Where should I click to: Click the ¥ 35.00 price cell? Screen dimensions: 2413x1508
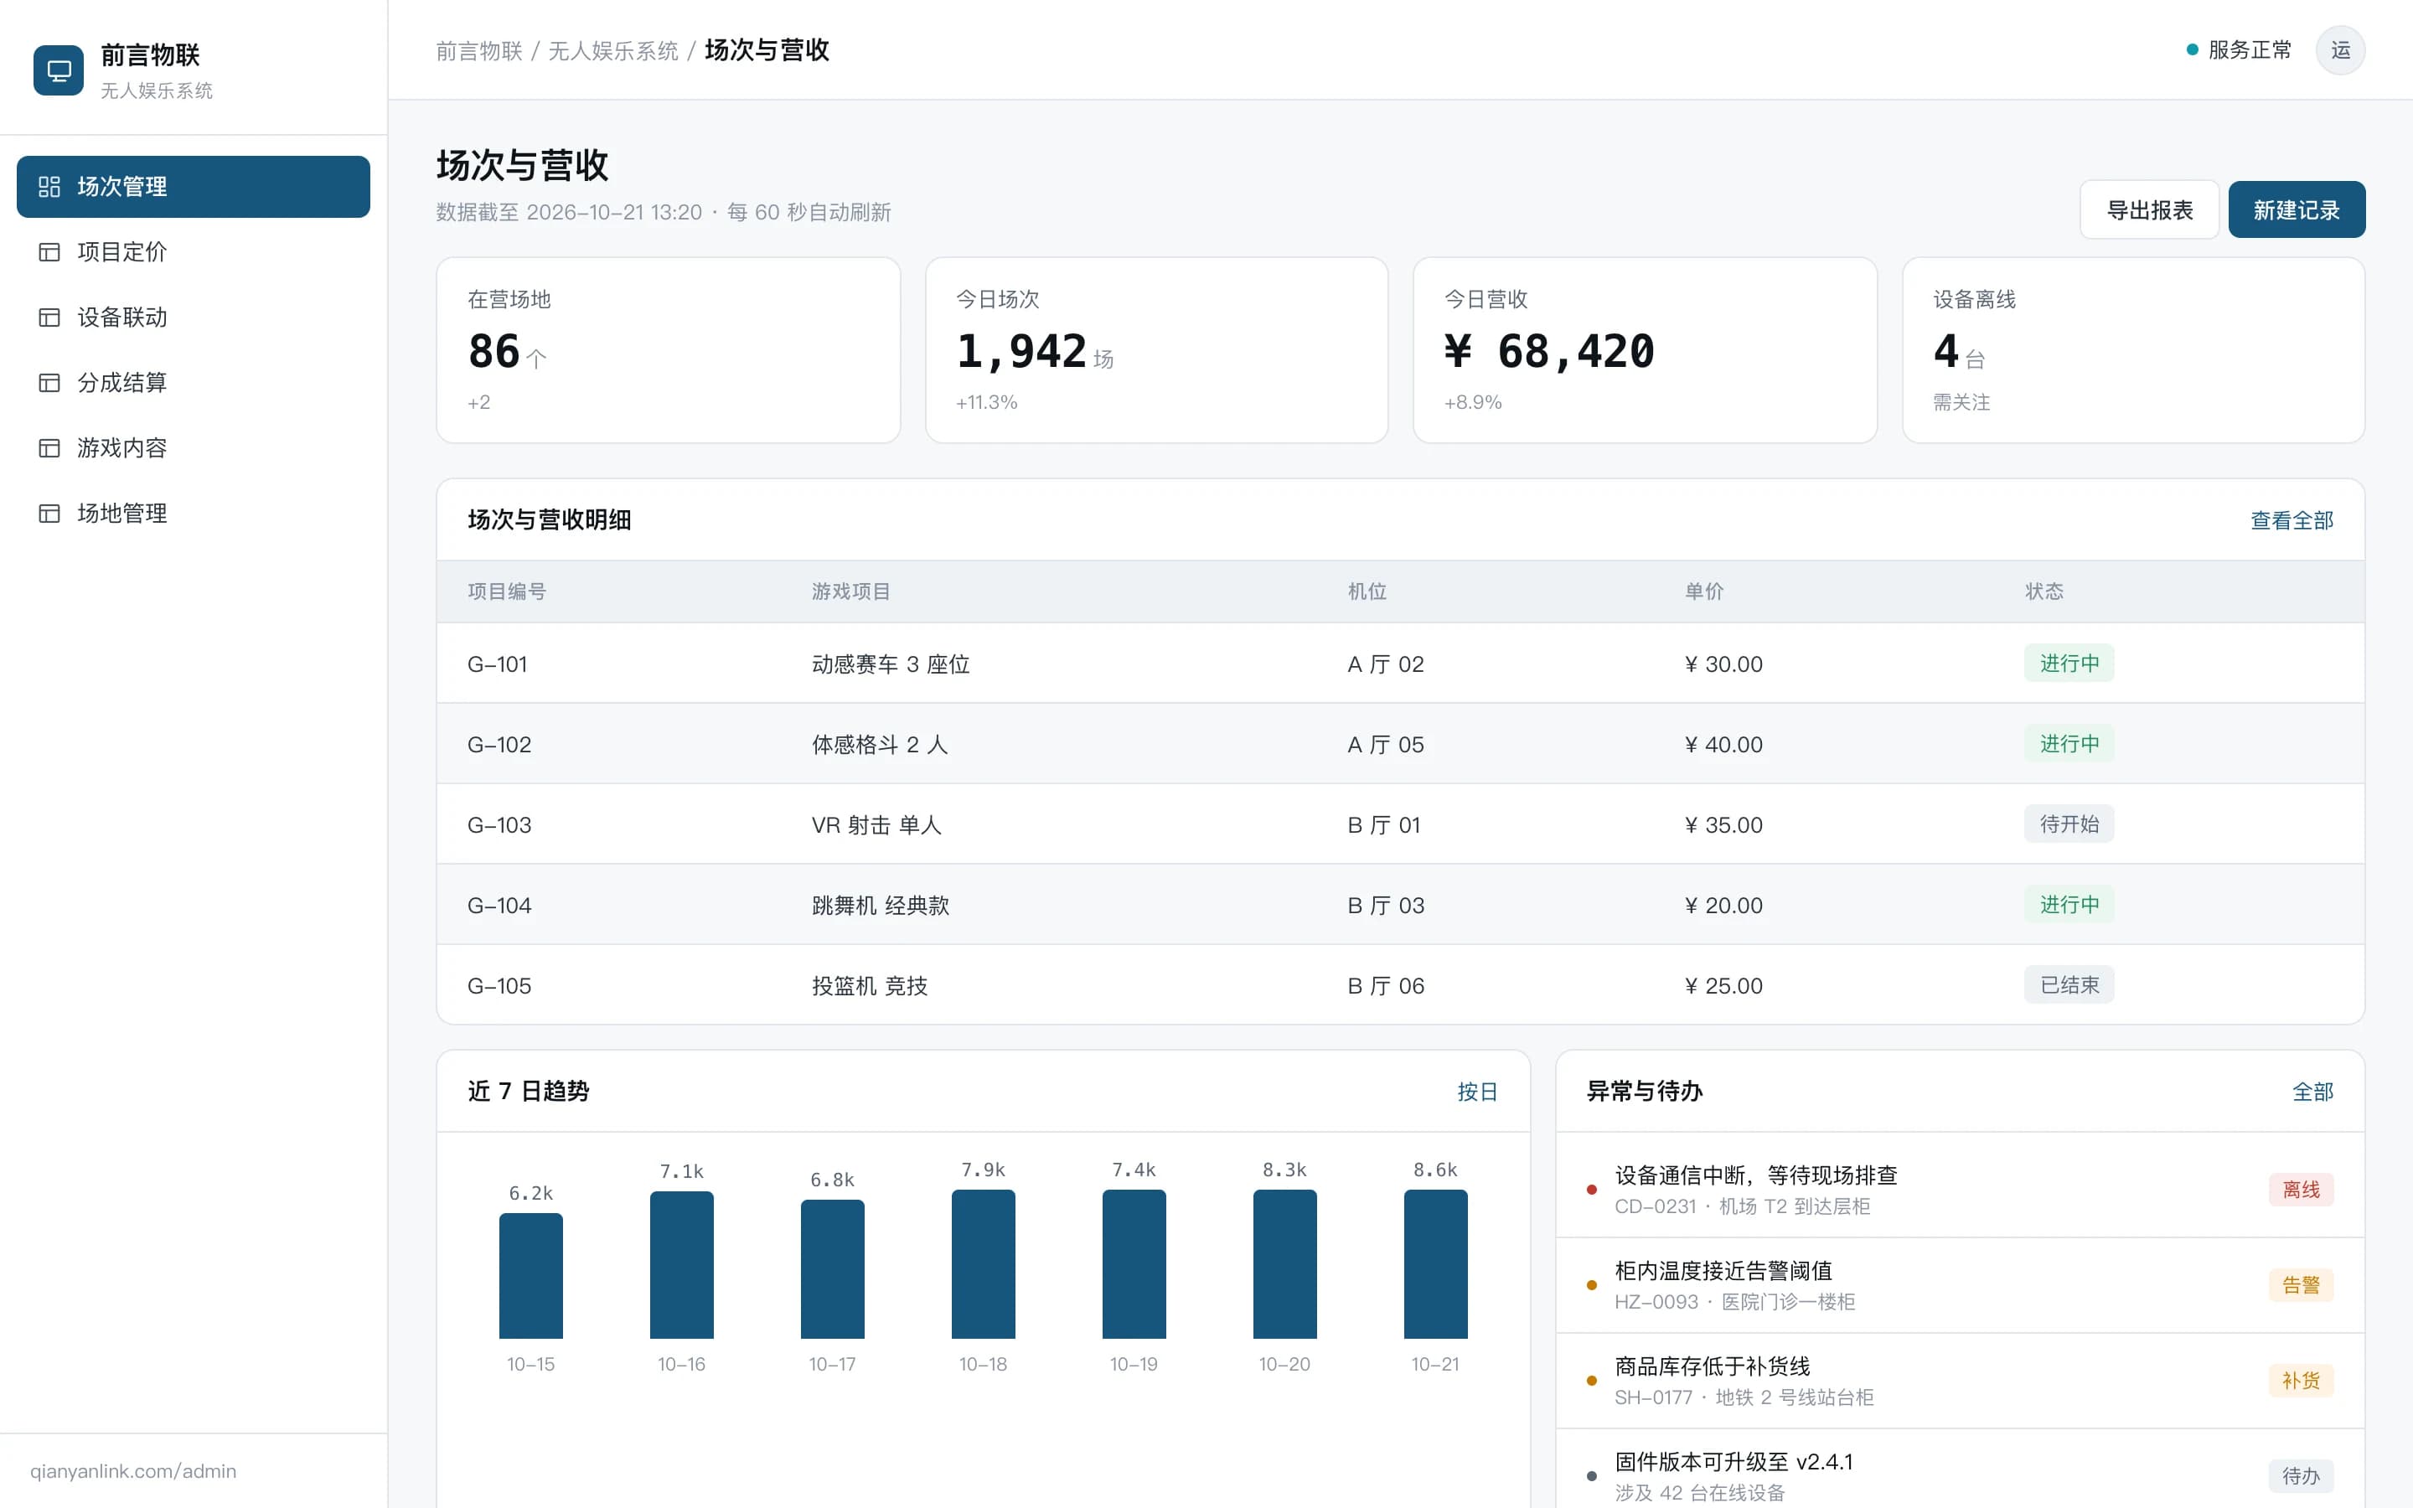[1723, 825]
